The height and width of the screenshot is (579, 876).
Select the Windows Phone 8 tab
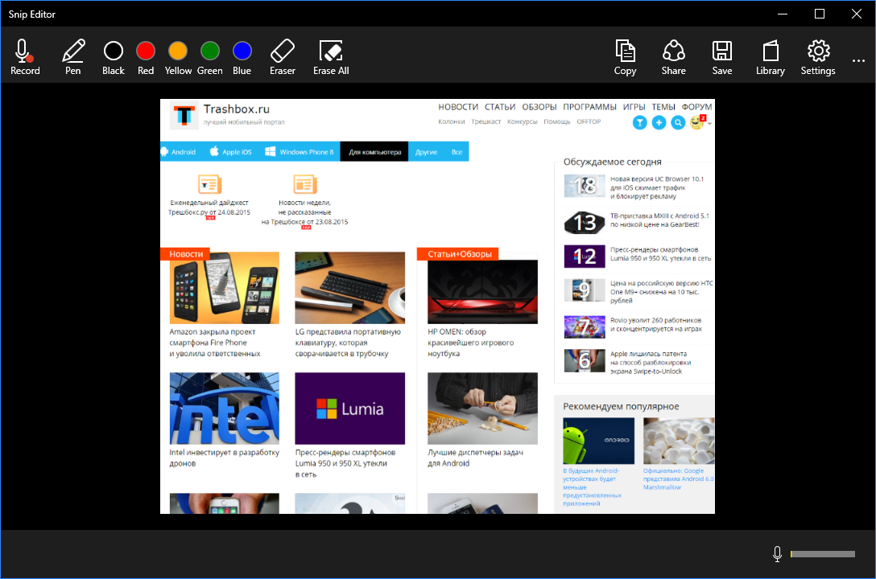[300, 152]
